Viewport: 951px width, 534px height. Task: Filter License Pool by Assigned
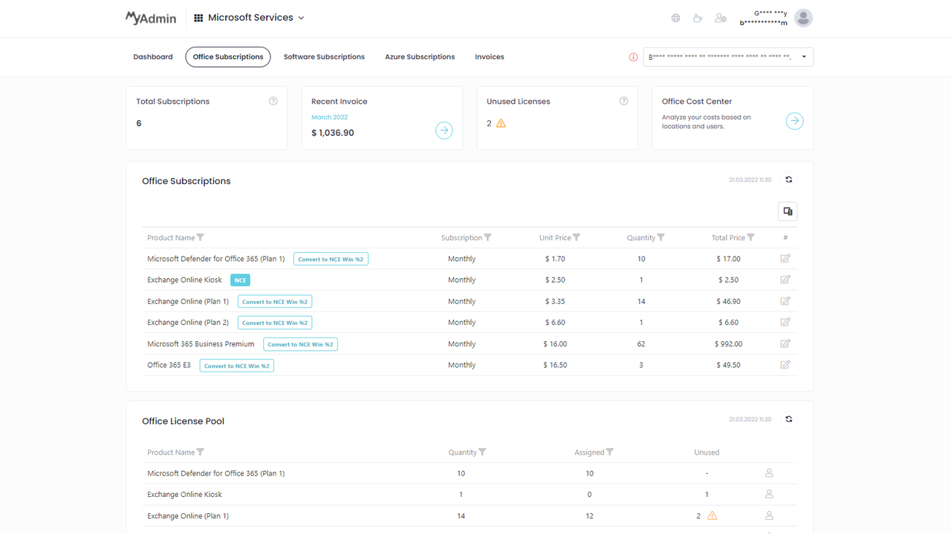pos(610,452)
